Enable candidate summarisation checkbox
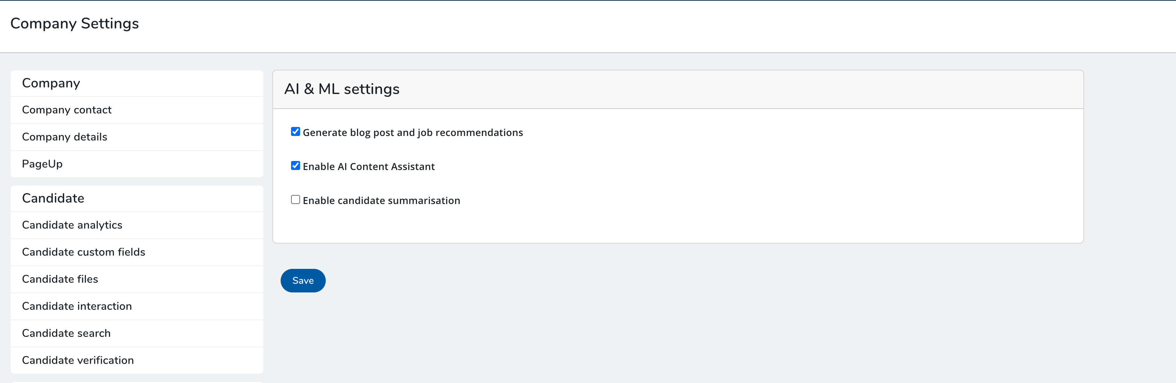Screen dimensions: 1176x383 click(x=295, y=200)
